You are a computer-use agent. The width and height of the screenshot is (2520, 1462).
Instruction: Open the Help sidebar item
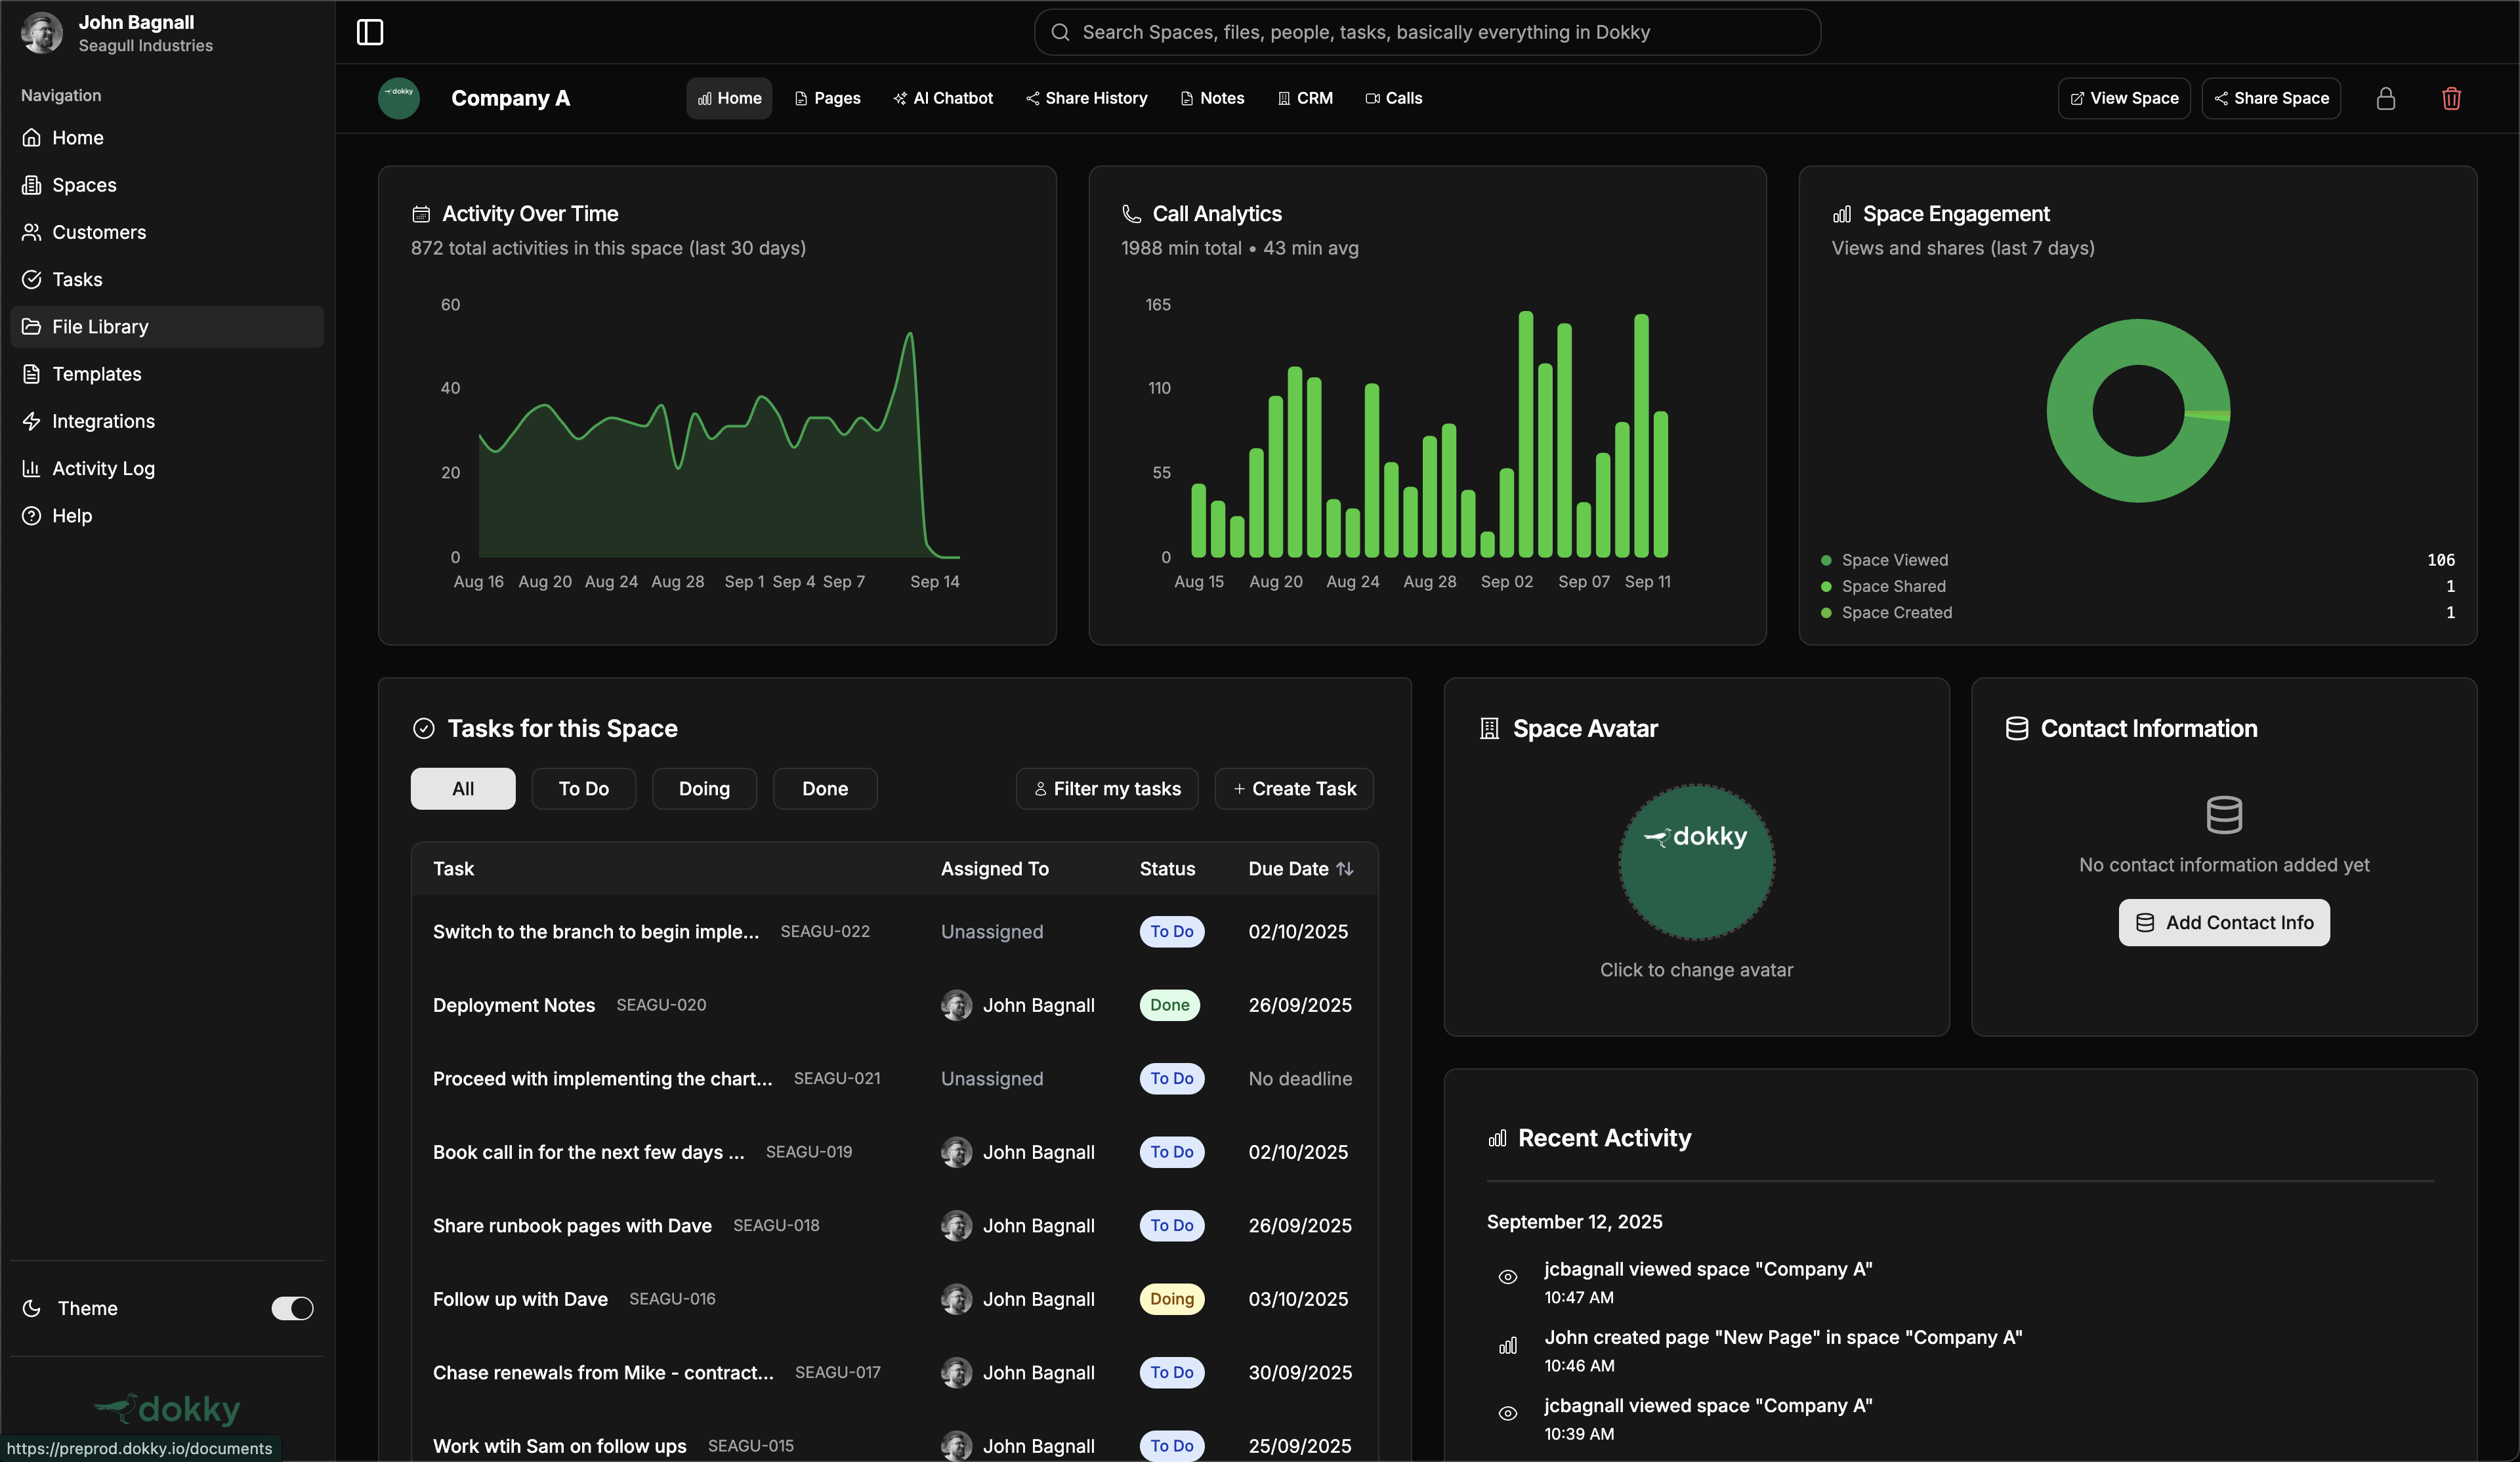(72, 516)
